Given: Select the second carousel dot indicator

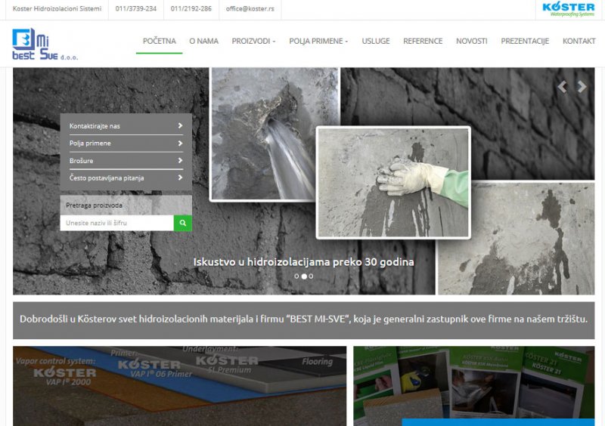Looking at the screenshot, I should (x=304, y=276).
